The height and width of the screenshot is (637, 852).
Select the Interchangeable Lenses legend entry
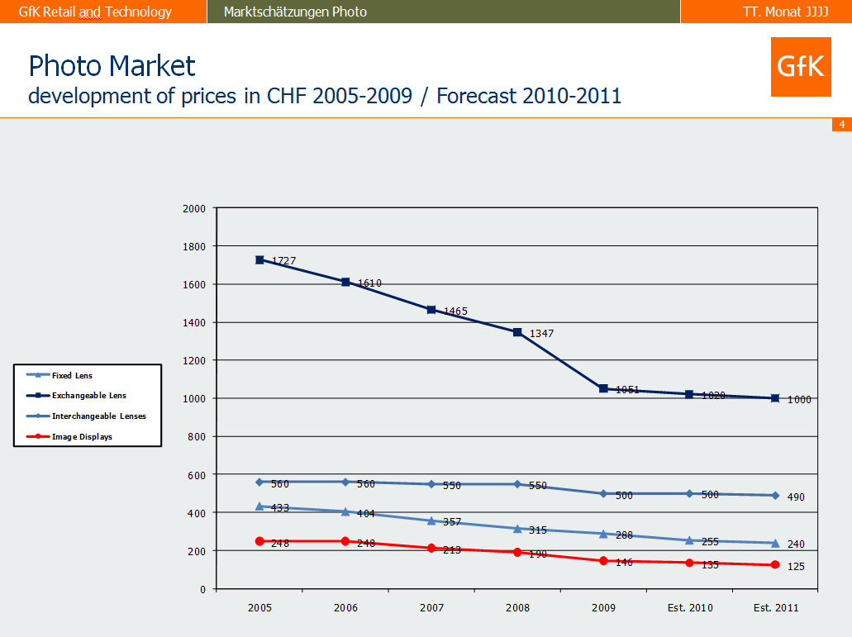tap(98, 416)
